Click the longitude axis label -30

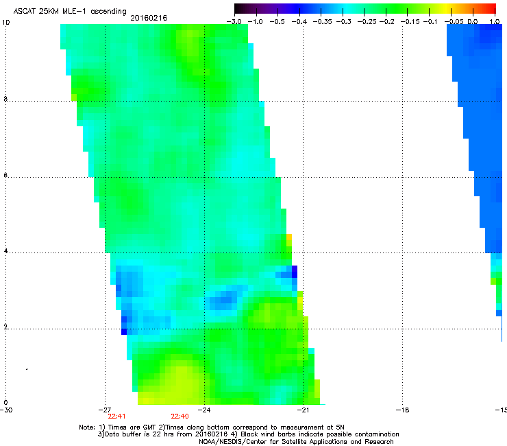[x=6, y=410]
